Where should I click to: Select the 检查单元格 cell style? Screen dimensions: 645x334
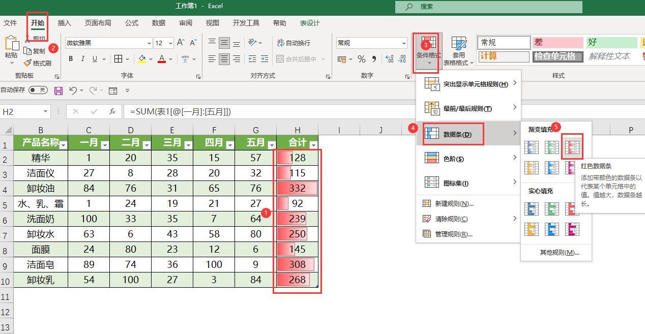[558, 56]
